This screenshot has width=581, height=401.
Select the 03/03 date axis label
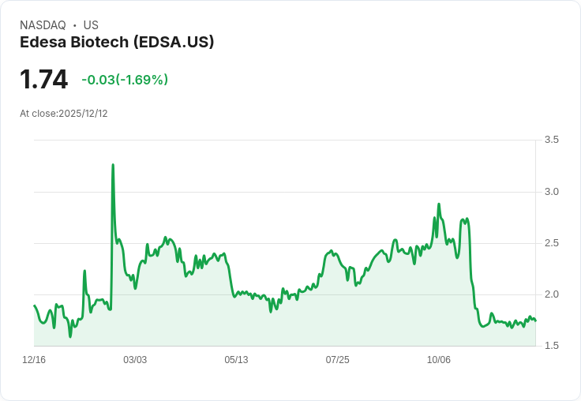tap(135, 360)
